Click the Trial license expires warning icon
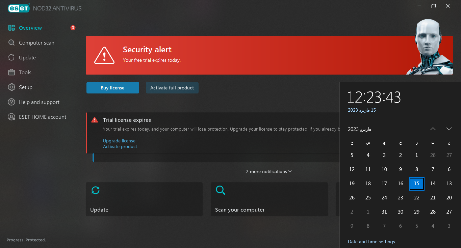This screenshot has width=461, height=248. 95,120
